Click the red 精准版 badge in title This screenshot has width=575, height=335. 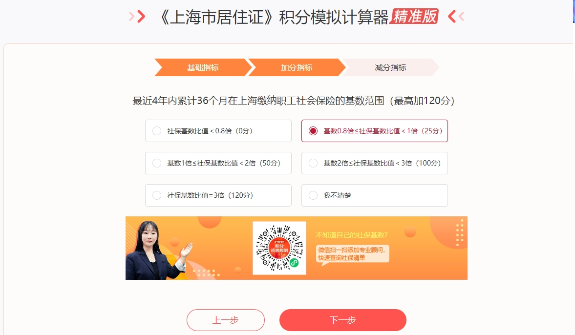point(414,16)
